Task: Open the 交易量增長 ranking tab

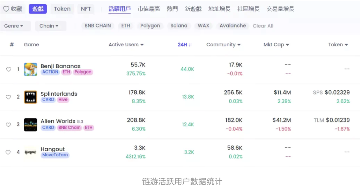Action: click(x=280, y=9)
